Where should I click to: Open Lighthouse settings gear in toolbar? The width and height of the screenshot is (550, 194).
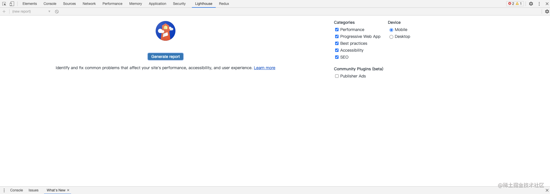pos(547,11)
